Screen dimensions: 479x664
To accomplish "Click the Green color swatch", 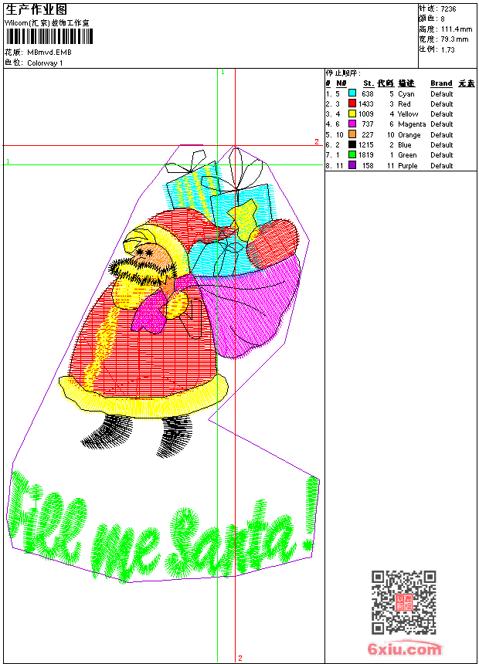I will 352,154.
